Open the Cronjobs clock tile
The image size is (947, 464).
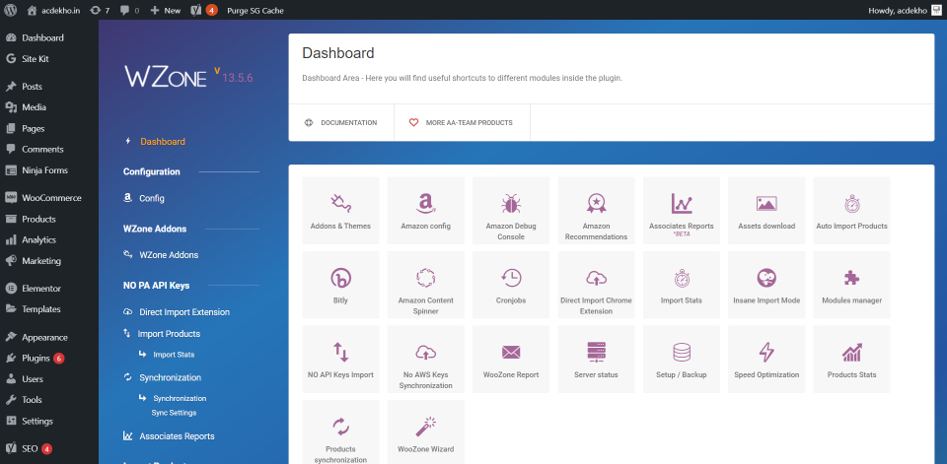coord(511,285)
